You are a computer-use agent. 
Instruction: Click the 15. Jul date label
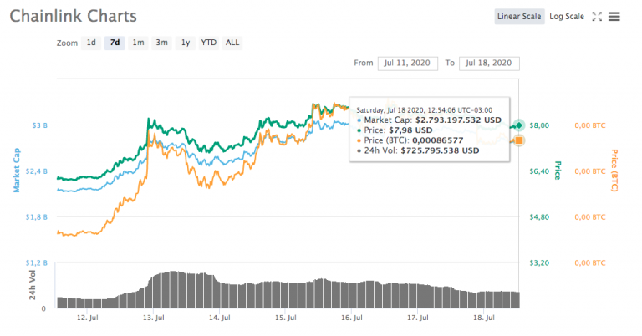pyautogui.click(x=285, y=318)
